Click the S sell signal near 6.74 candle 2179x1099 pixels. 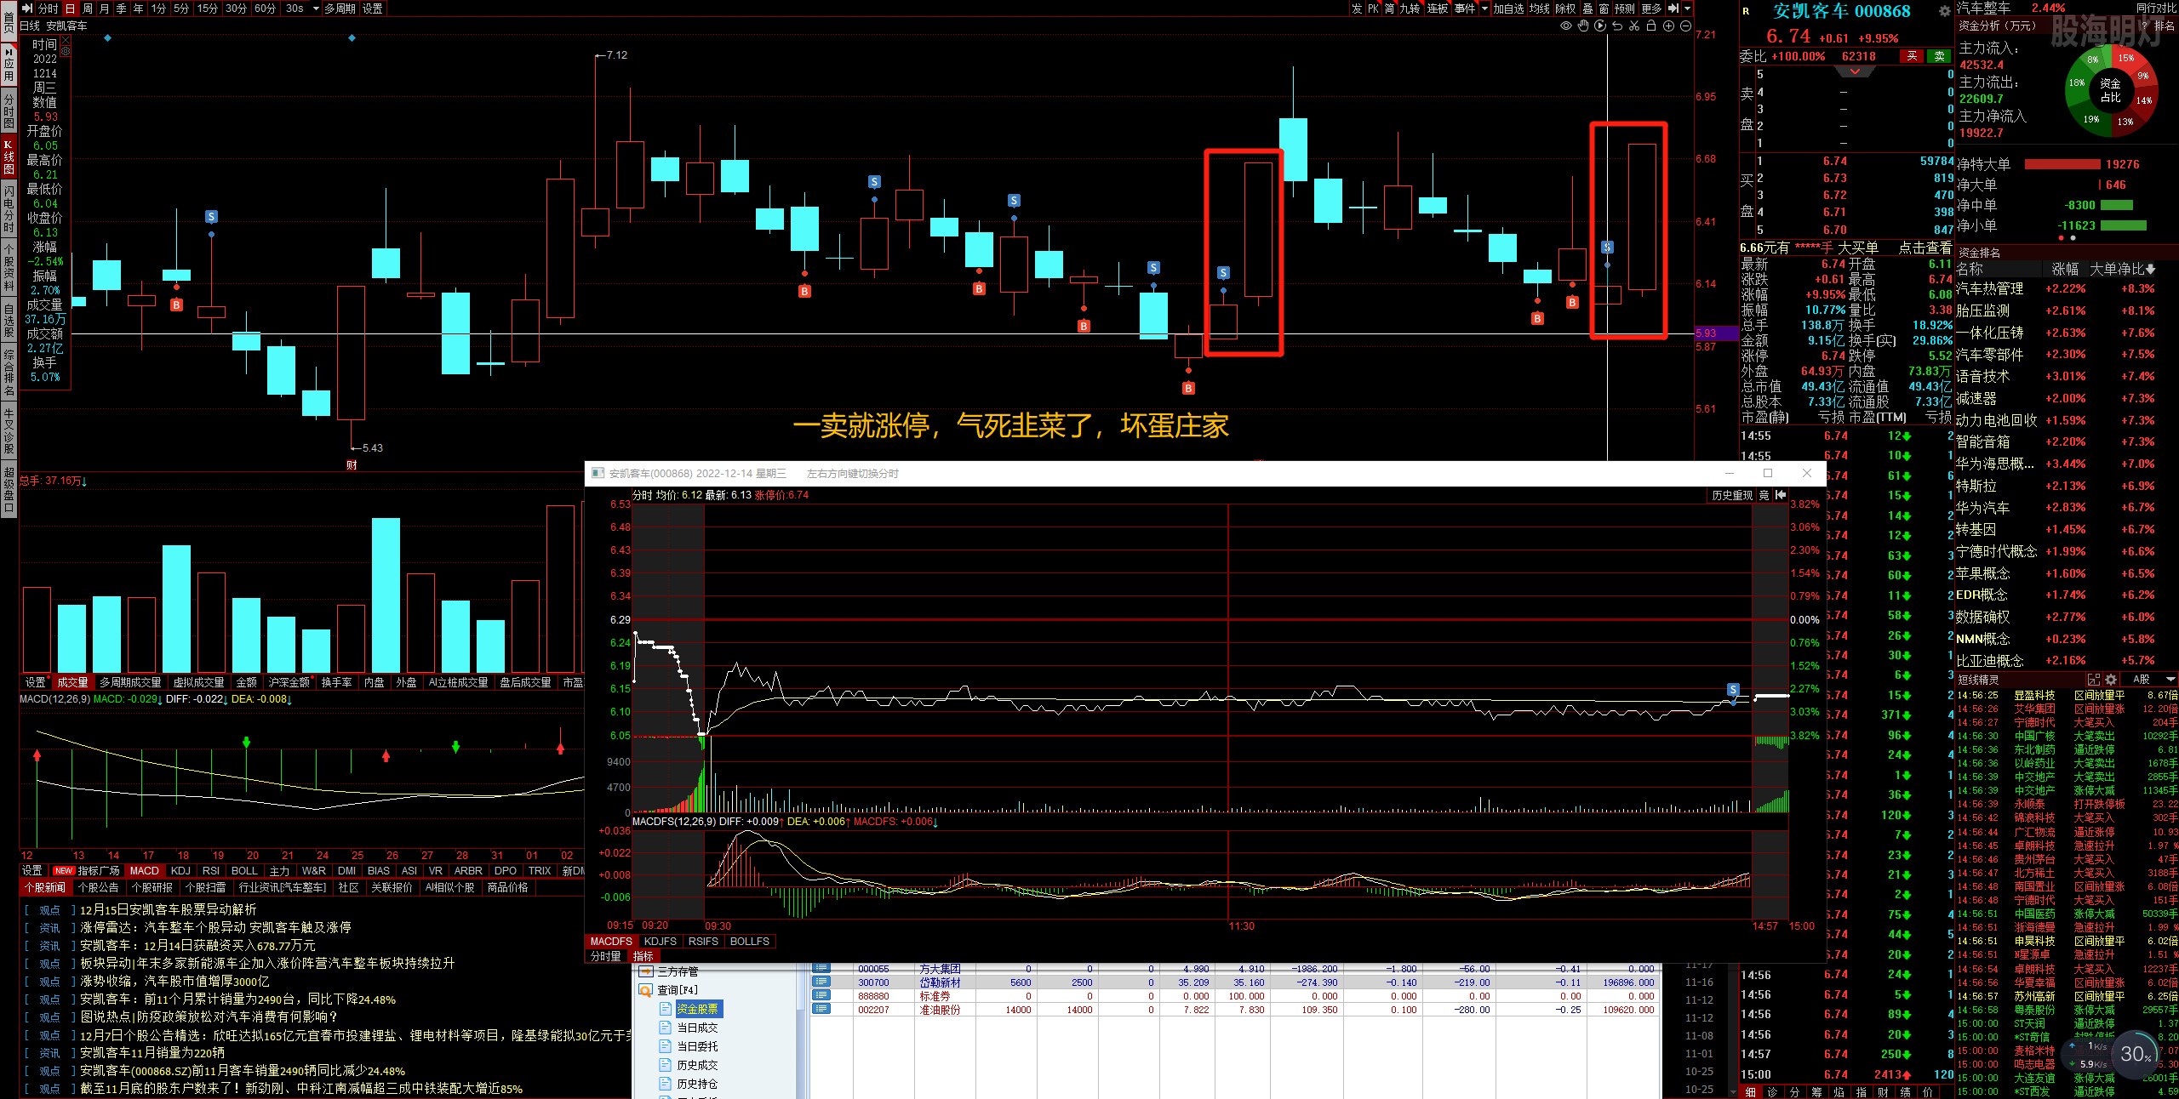point(1607,247)
